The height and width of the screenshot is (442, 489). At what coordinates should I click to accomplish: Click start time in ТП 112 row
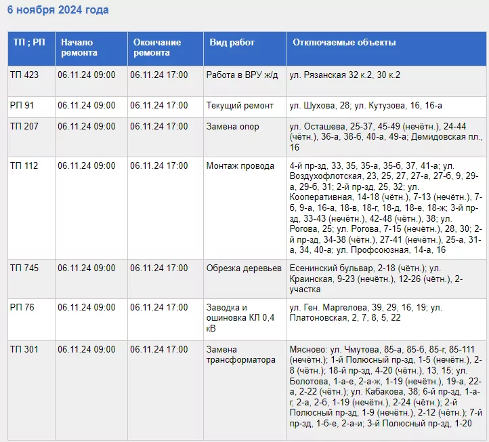[x=87, y=165]
